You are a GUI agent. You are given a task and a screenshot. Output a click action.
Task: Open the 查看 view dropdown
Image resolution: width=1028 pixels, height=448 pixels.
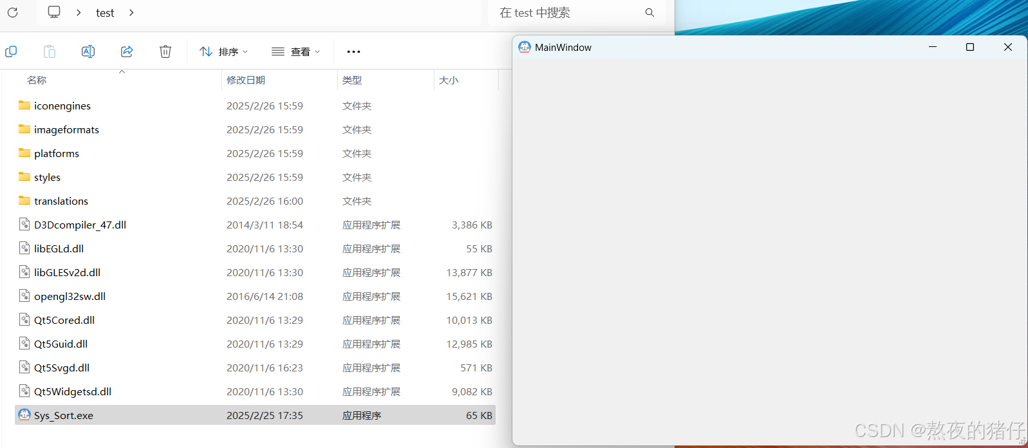(296, 51)
